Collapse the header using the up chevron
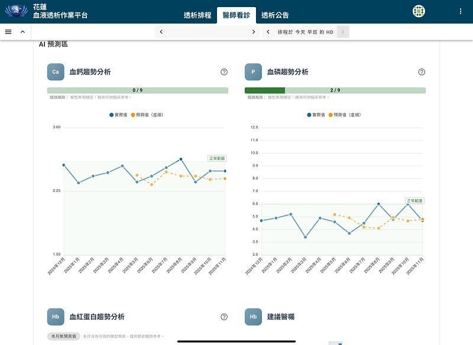The height and width of the screenshot is (345, 473). 22,32
